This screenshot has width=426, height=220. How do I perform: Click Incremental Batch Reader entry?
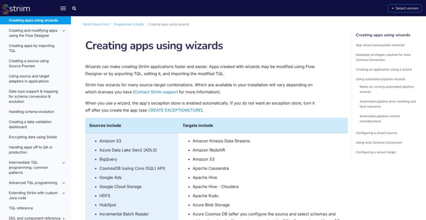point(124,214)
